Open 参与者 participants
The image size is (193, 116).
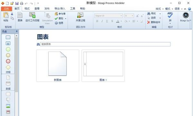(x=60, y=14)
